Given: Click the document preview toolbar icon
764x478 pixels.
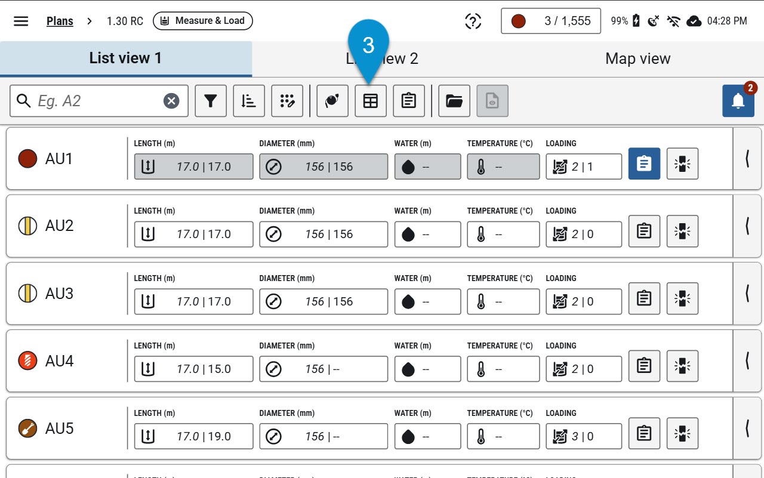Looking at the screenshot, I should click(492, 101).
